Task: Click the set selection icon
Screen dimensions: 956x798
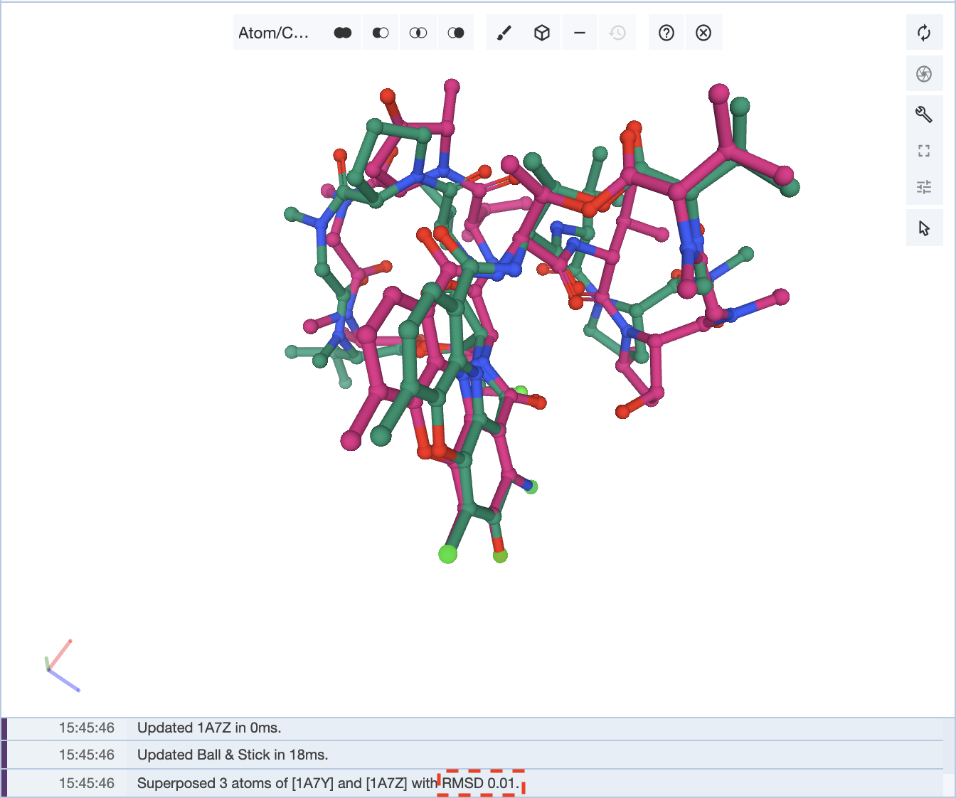Action: tap(456, 33)
